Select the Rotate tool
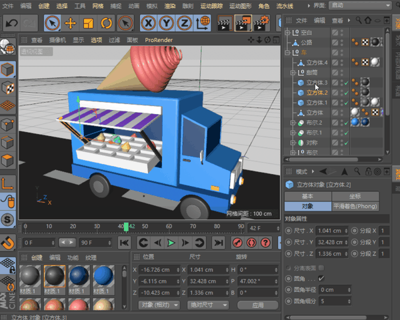The height and width of the screenshot is (320, 400). click(106, 24)
